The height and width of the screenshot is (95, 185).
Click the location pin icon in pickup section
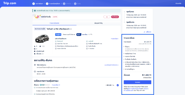(x=35, y=65)
